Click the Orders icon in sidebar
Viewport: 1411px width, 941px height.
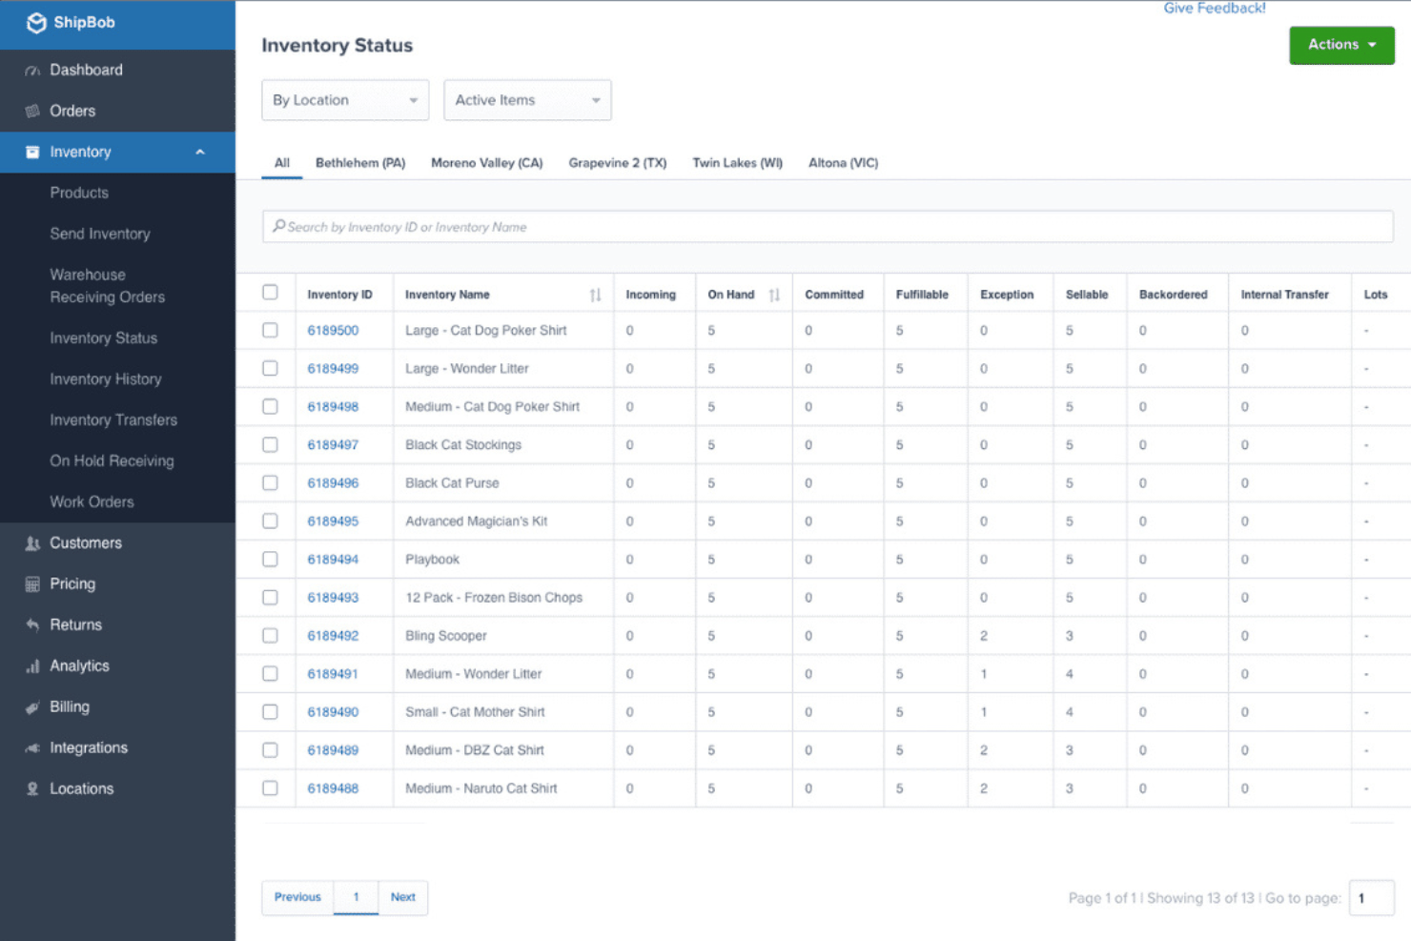[32, 112]
